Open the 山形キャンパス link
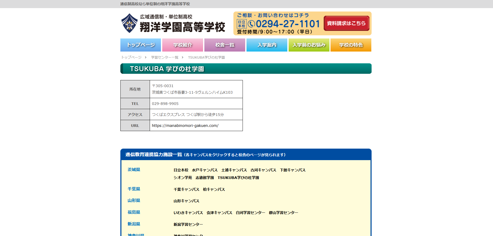 tap(186, 201)
